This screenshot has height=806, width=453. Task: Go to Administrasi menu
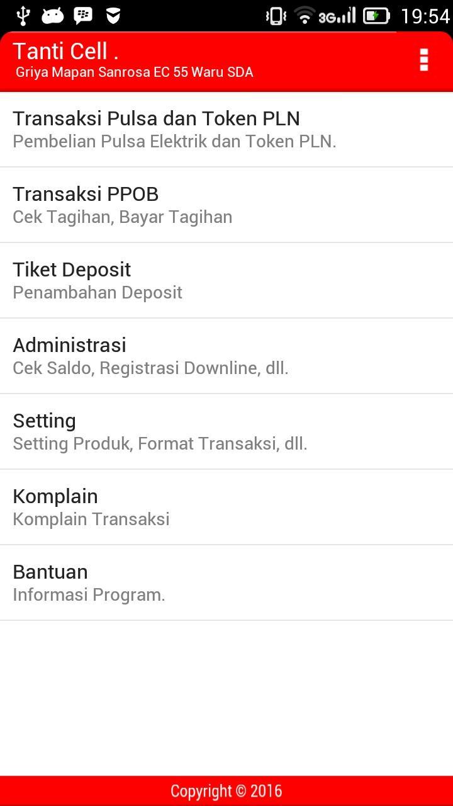tap(226, 356)
